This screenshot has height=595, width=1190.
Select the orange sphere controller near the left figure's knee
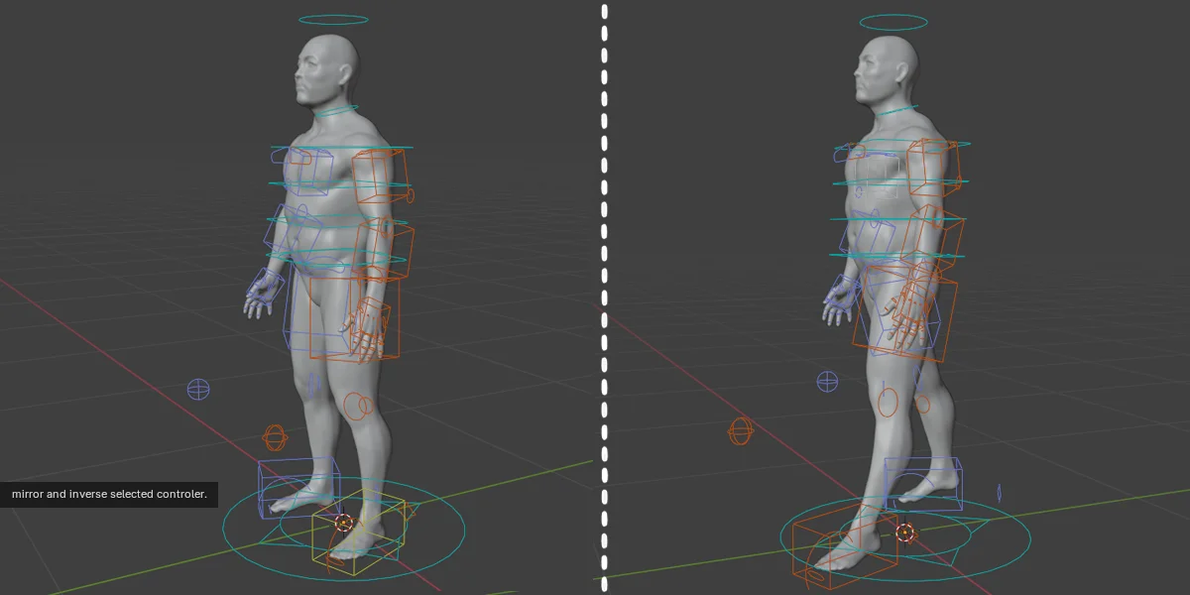pyautogui.click(x=354, y=405)
